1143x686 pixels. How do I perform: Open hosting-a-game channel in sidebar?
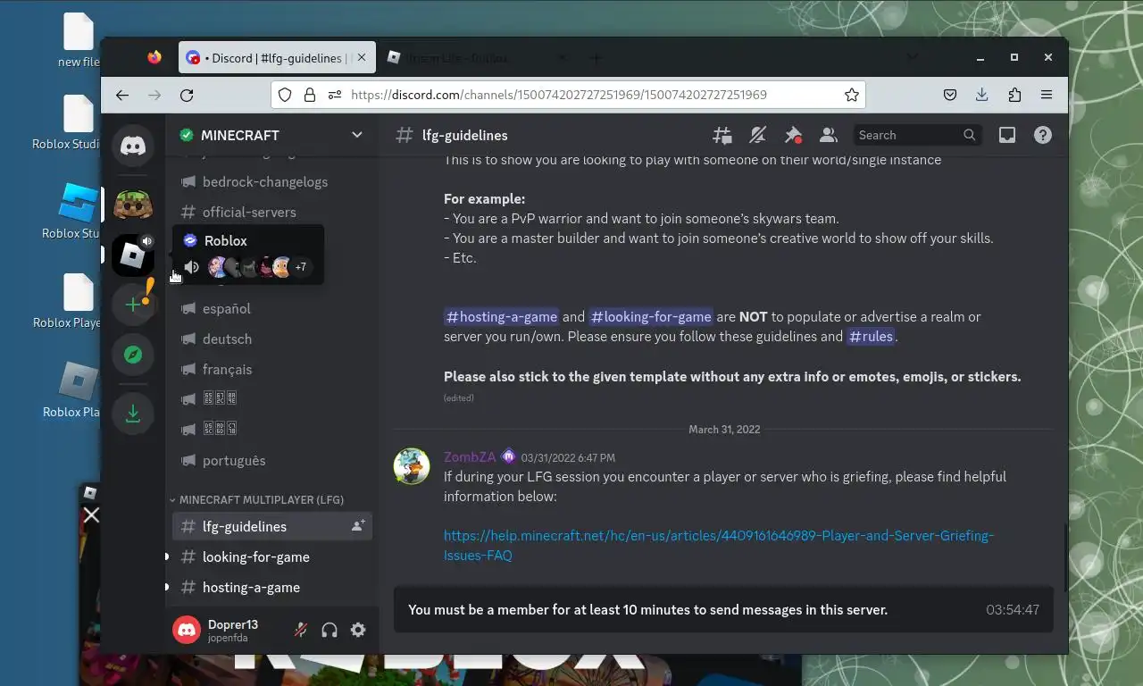(x=272, y=587)
